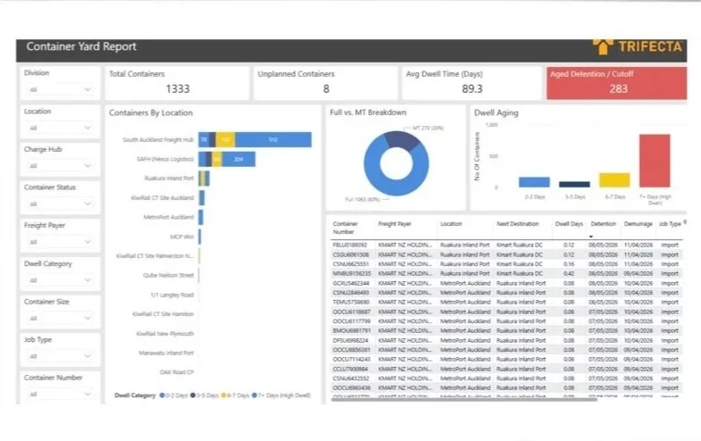Click the 0.16 dwell days value
This screenshot has width=701, height=441.
[569, 264]
